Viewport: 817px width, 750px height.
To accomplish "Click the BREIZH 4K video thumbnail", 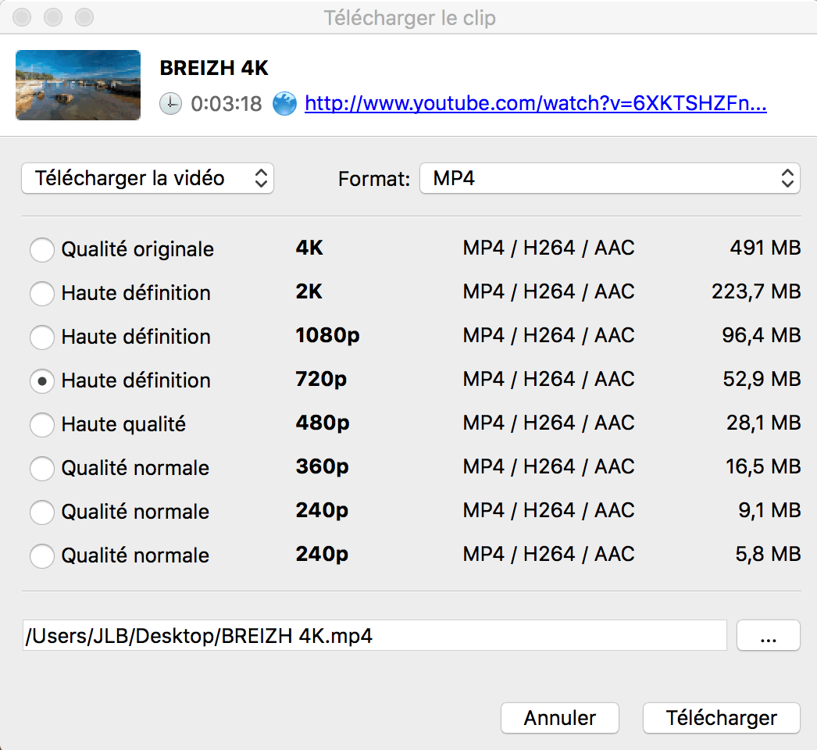I will point(78,85).
